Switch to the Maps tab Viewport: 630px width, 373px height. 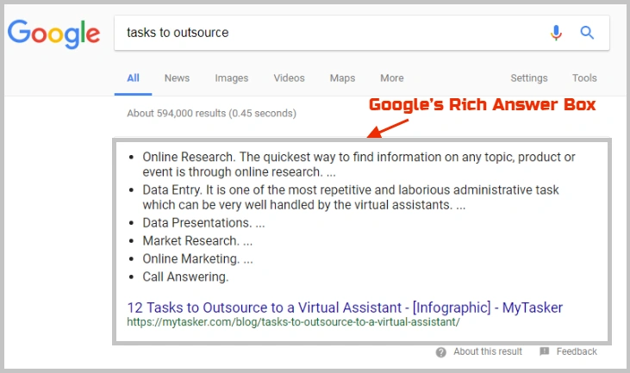coord(342,78)
